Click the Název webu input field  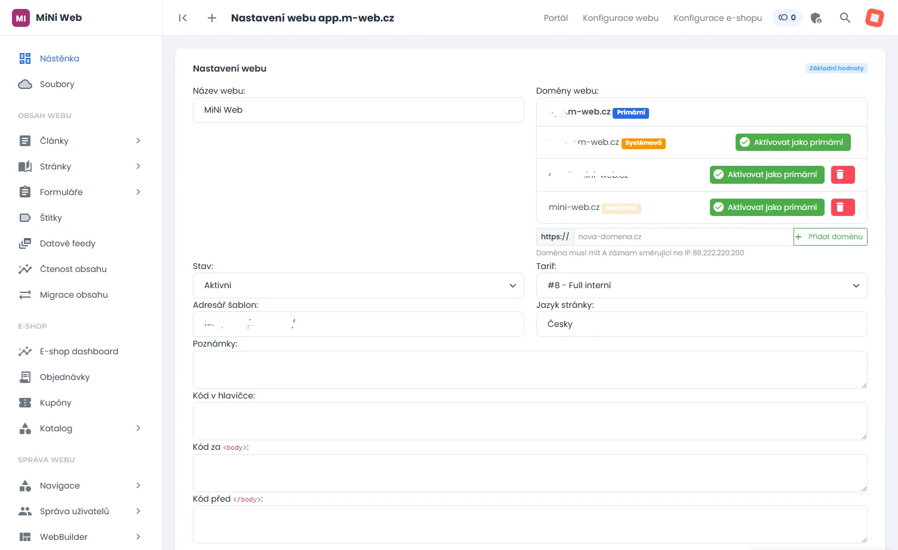click(x=358, y=110)
